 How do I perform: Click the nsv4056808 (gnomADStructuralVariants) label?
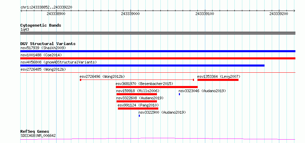pos(59,62)
